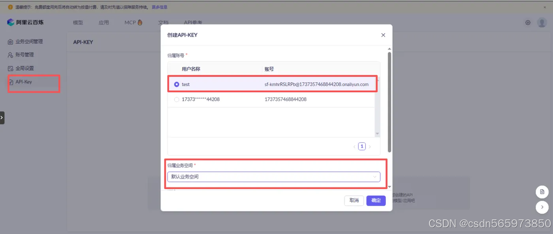The width and height of the screenshot is (553, 234).
Task: Follow the 更多信息 link
Action: coord(160,7)
